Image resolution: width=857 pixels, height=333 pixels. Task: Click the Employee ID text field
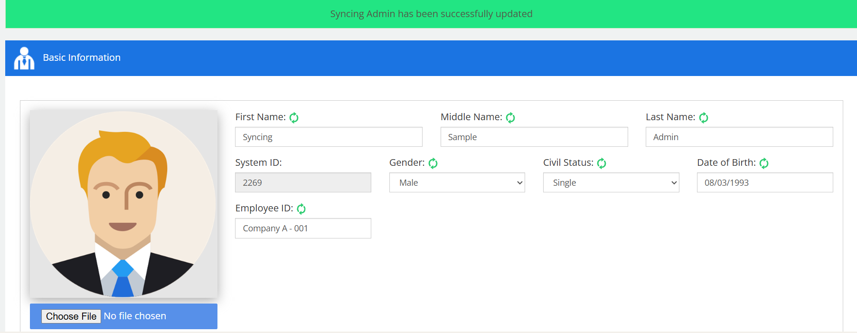303,228
